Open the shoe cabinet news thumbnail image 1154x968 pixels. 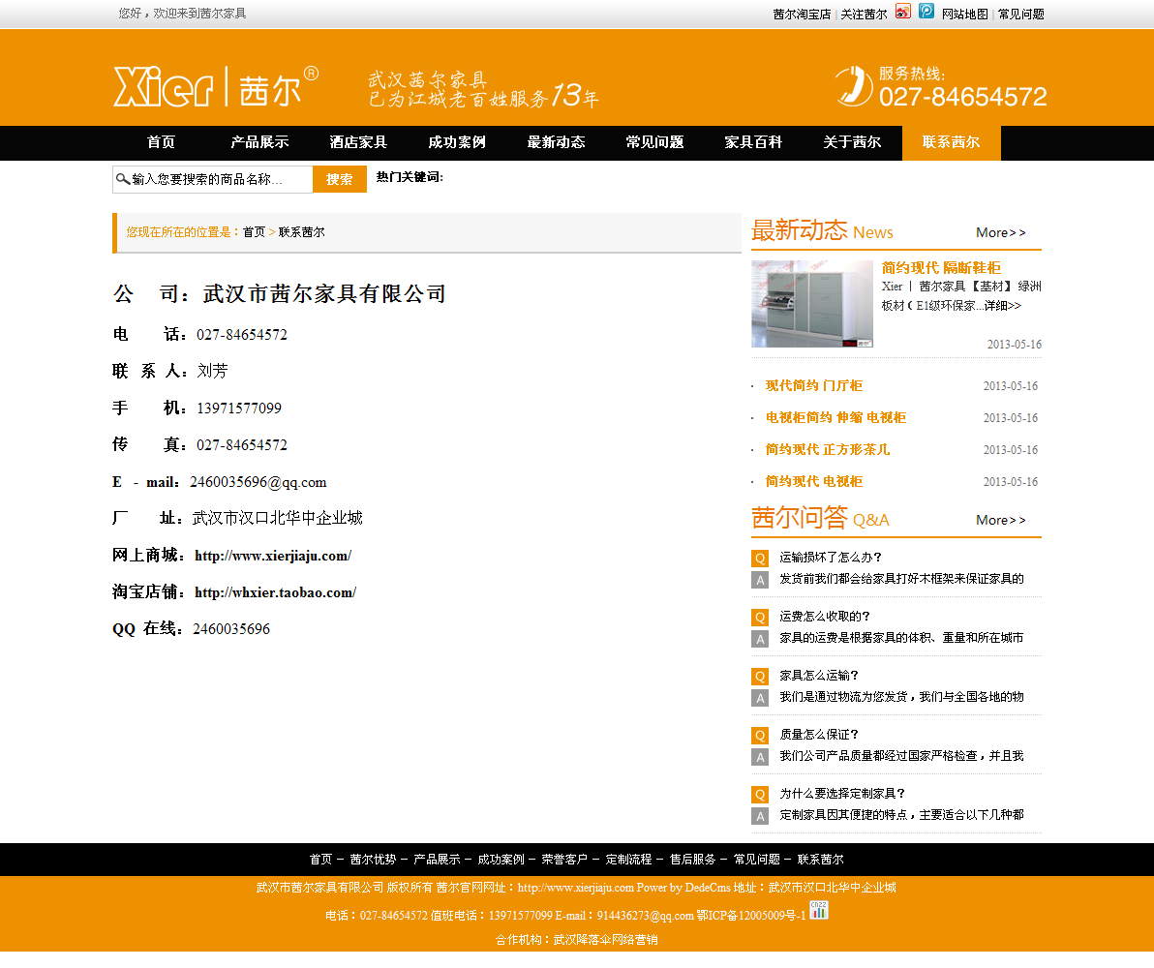(x=812, y=303)
